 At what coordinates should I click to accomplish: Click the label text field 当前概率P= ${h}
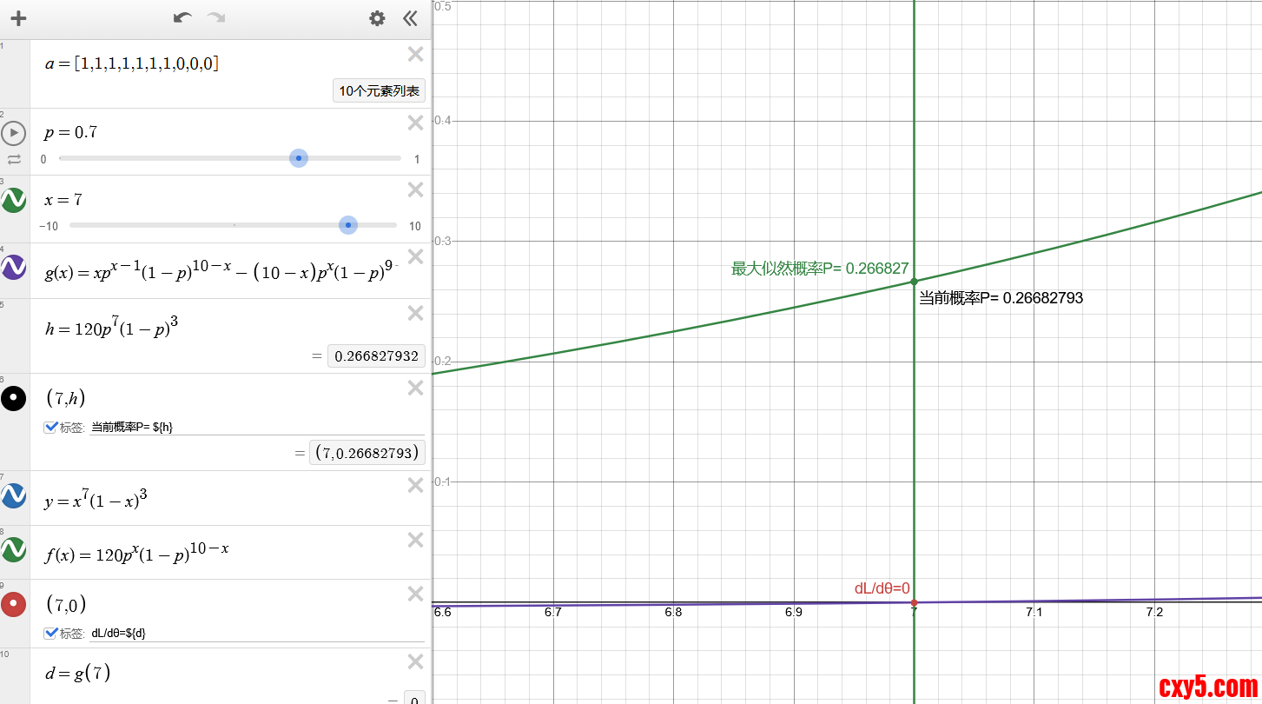[x=256, y=427]
